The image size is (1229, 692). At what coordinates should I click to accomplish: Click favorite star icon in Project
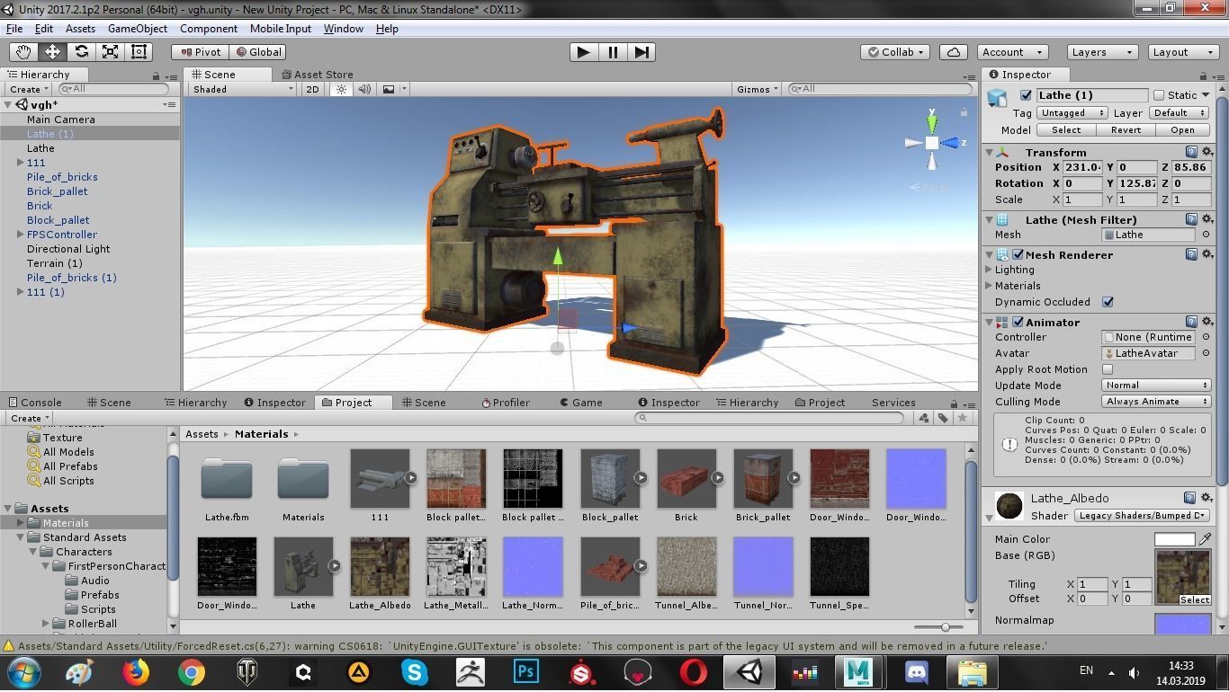pos(963,418)
